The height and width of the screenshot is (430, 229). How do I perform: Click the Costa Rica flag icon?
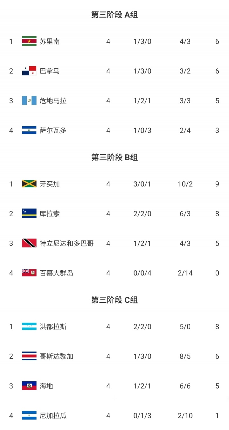tap(29, 356)
